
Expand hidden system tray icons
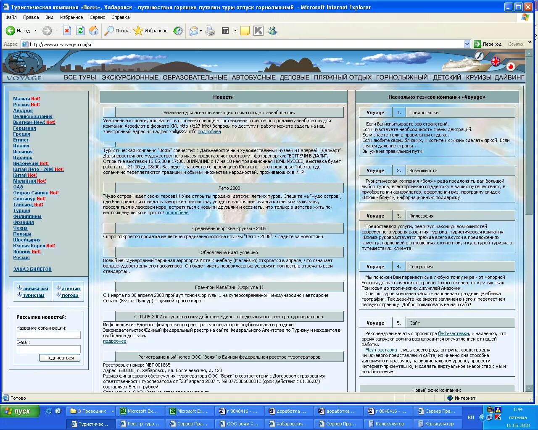pyautogui.click(x=483, y=417)
